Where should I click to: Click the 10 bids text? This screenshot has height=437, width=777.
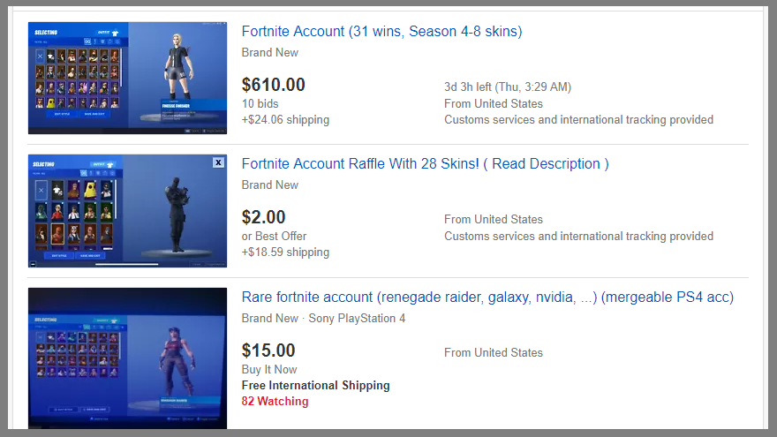click(x=260, y=103)
